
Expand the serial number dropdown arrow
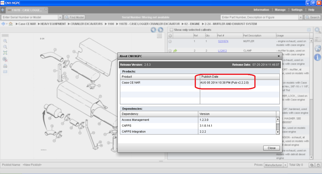click(x=60, y=17)
